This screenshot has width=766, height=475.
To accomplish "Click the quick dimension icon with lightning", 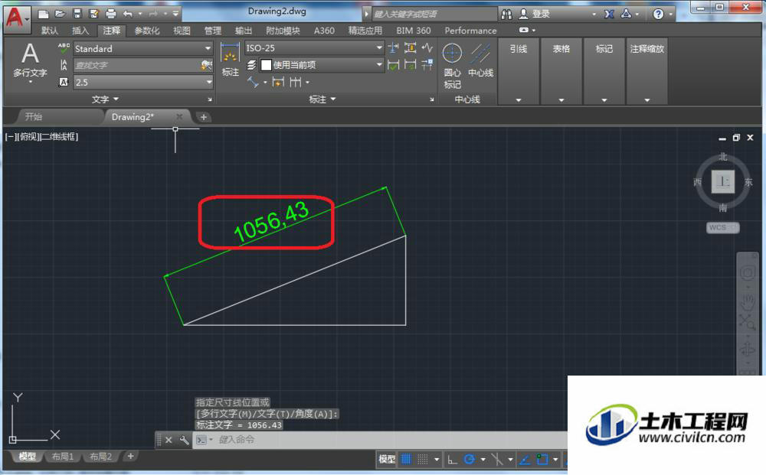I will click(x=278, y=82).
